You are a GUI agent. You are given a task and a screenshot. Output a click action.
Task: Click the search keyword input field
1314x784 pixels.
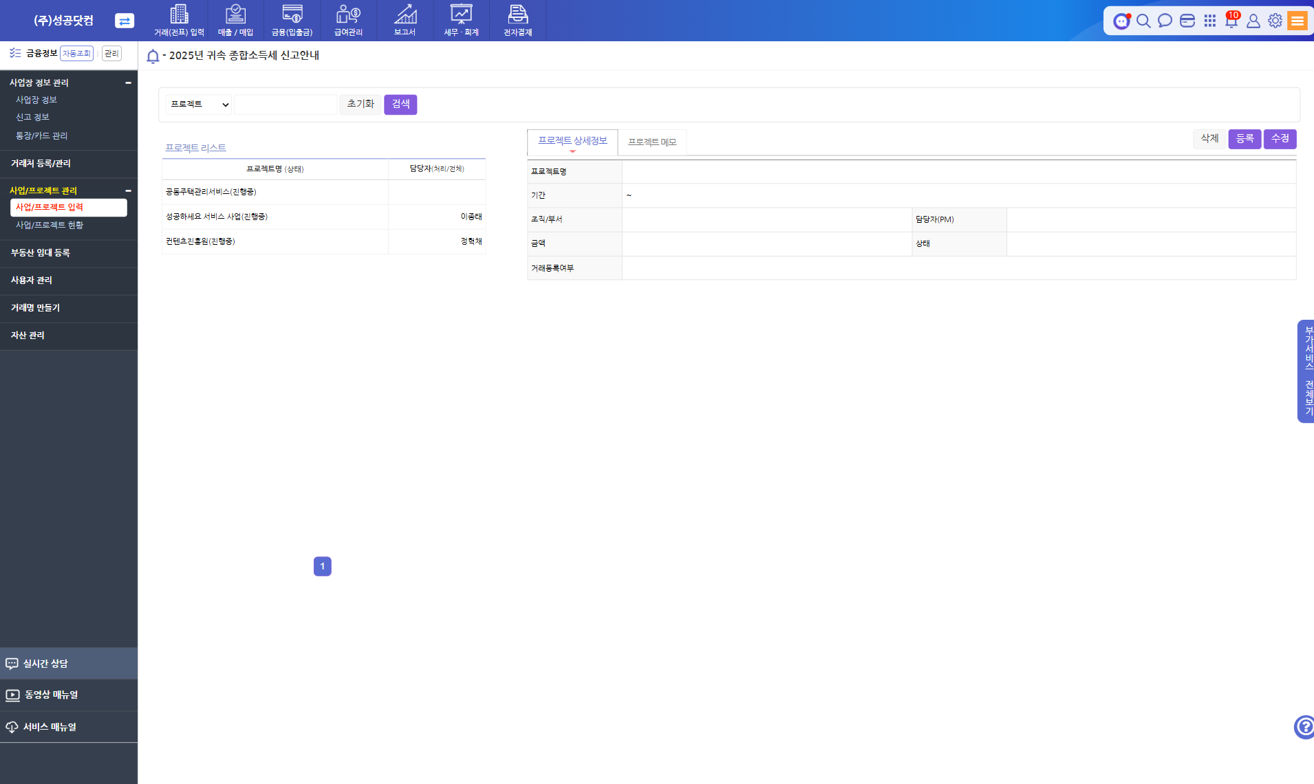pos(286,105)
